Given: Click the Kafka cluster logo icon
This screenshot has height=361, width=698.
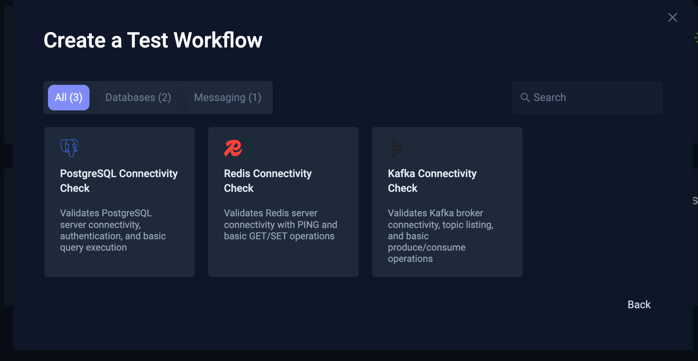Looking at the screenshot, I should coord(397,147).
